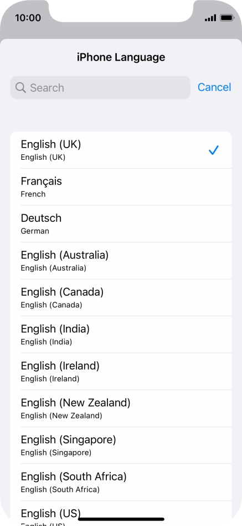Choose English (Canada) from the list
This screenshot has height=526, width=242.
click(121, 297)
